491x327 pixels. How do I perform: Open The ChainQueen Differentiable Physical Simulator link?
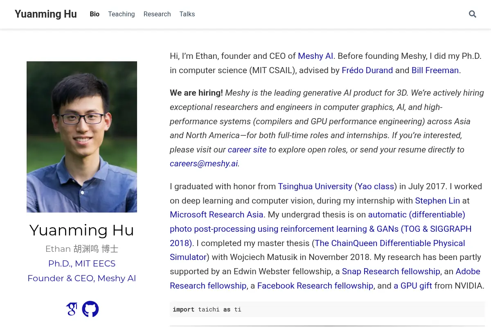point(318,250)
